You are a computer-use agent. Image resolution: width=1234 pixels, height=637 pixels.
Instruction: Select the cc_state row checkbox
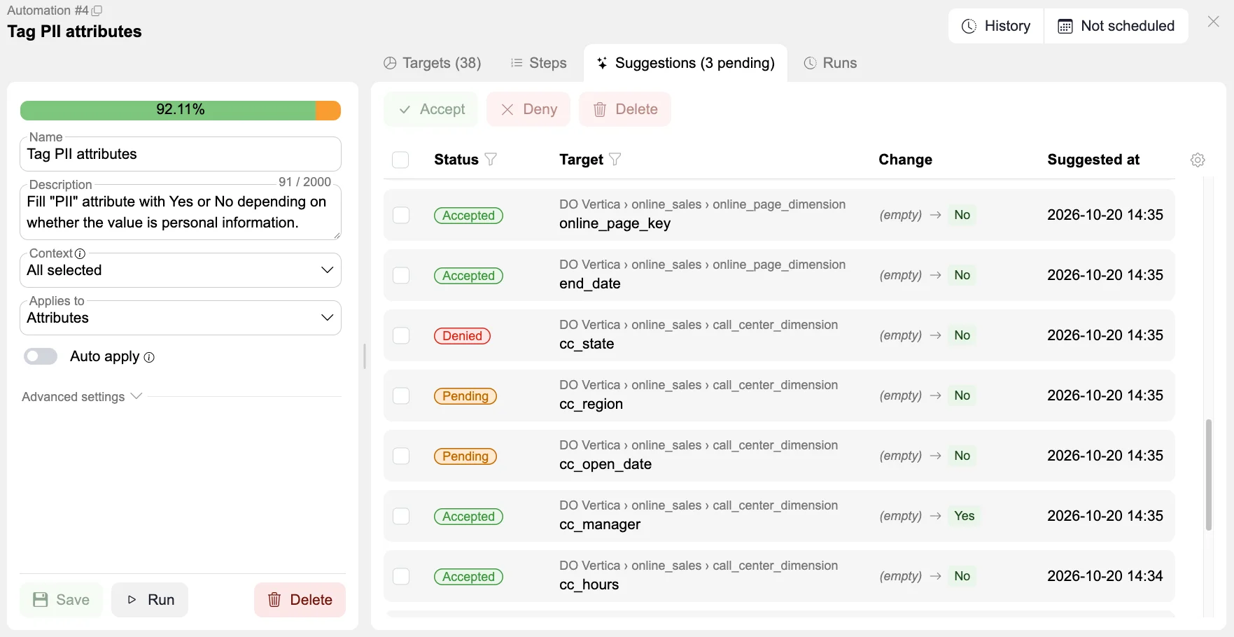click(401, 335)
